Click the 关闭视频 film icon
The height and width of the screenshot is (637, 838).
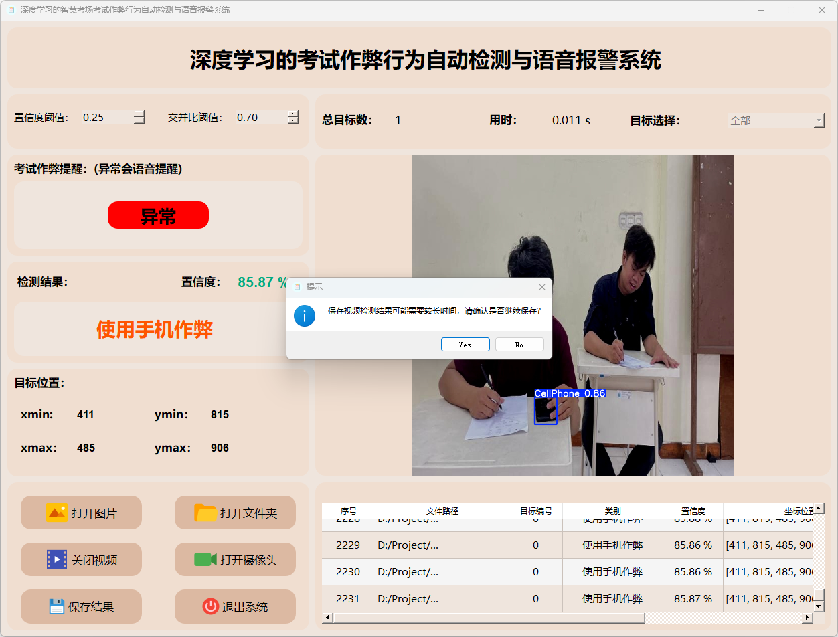coord(56,559)
